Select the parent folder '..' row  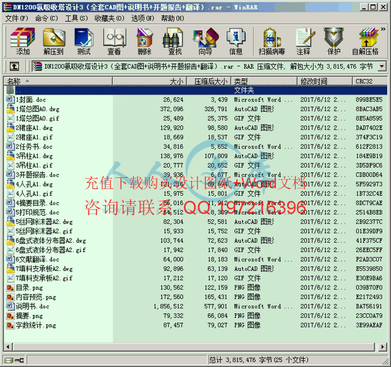click(x=195, y=90)
